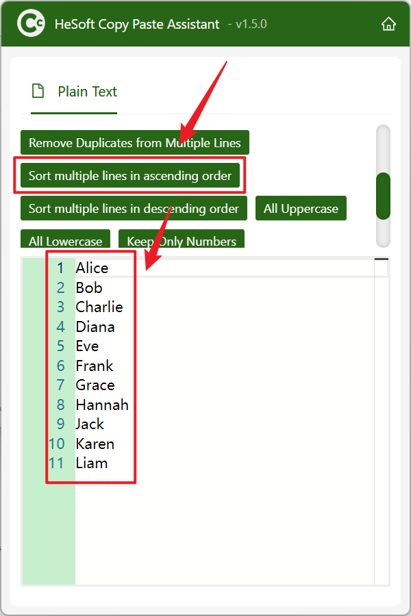Place cursor on the Jack line
The height and width of the screenshot is (616, 411).
pos(90,424)
